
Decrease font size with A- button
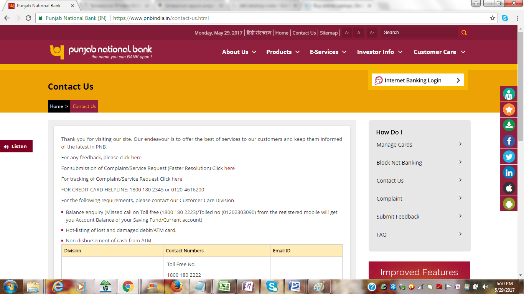pyautogui.click(x=347, y=33)
